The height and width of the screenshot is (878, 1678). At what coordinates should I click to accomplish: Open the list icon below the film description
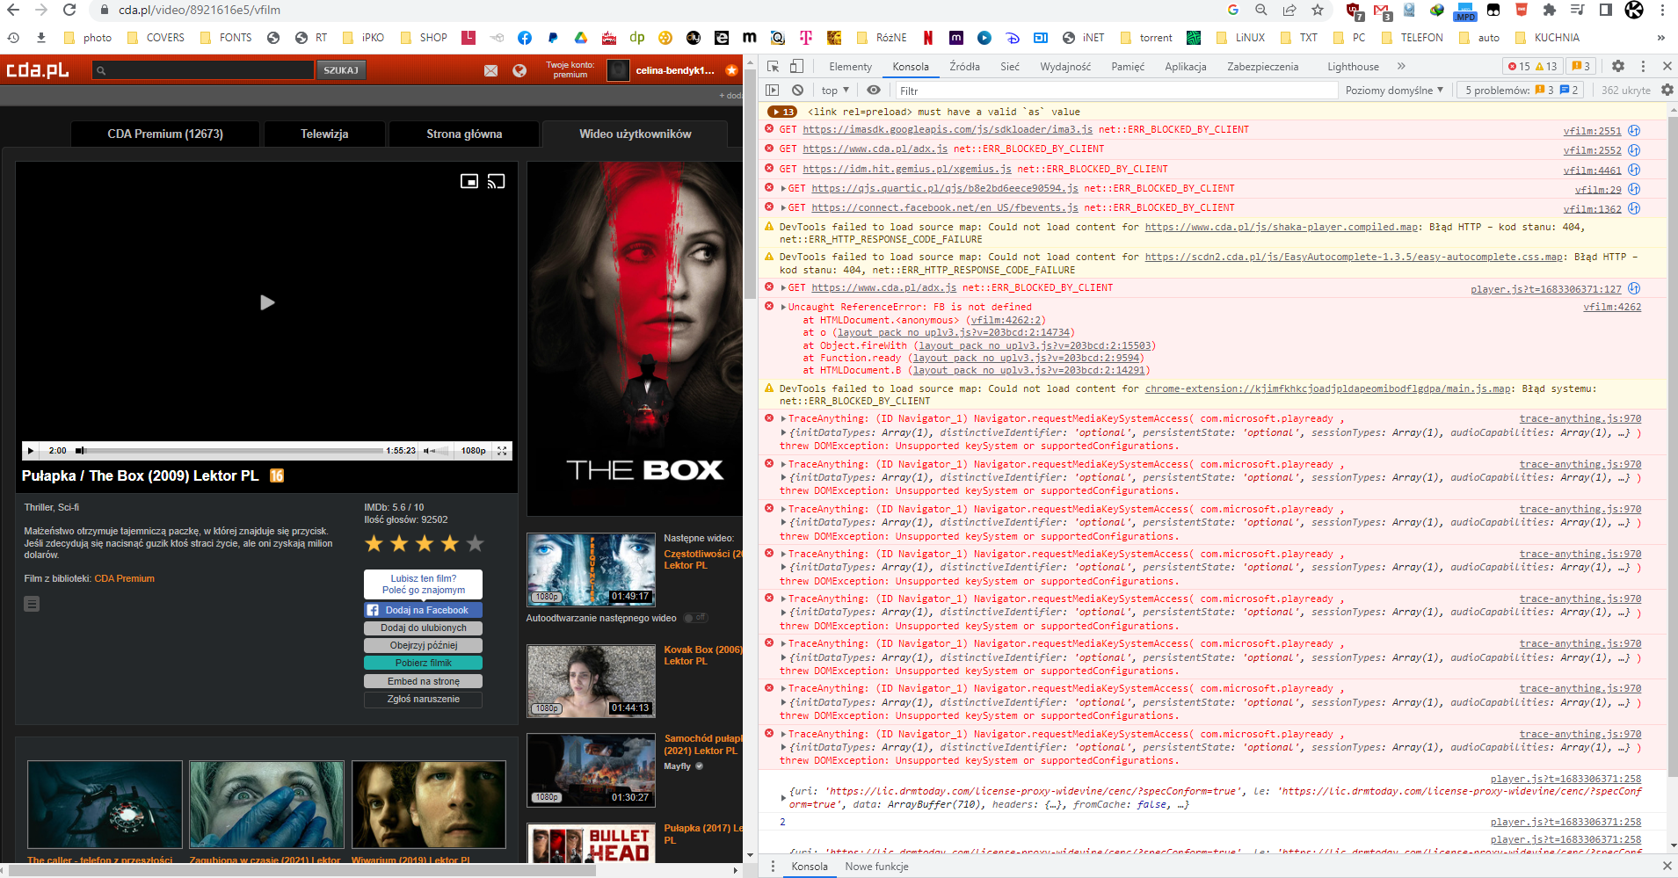(x=32, y=604)
